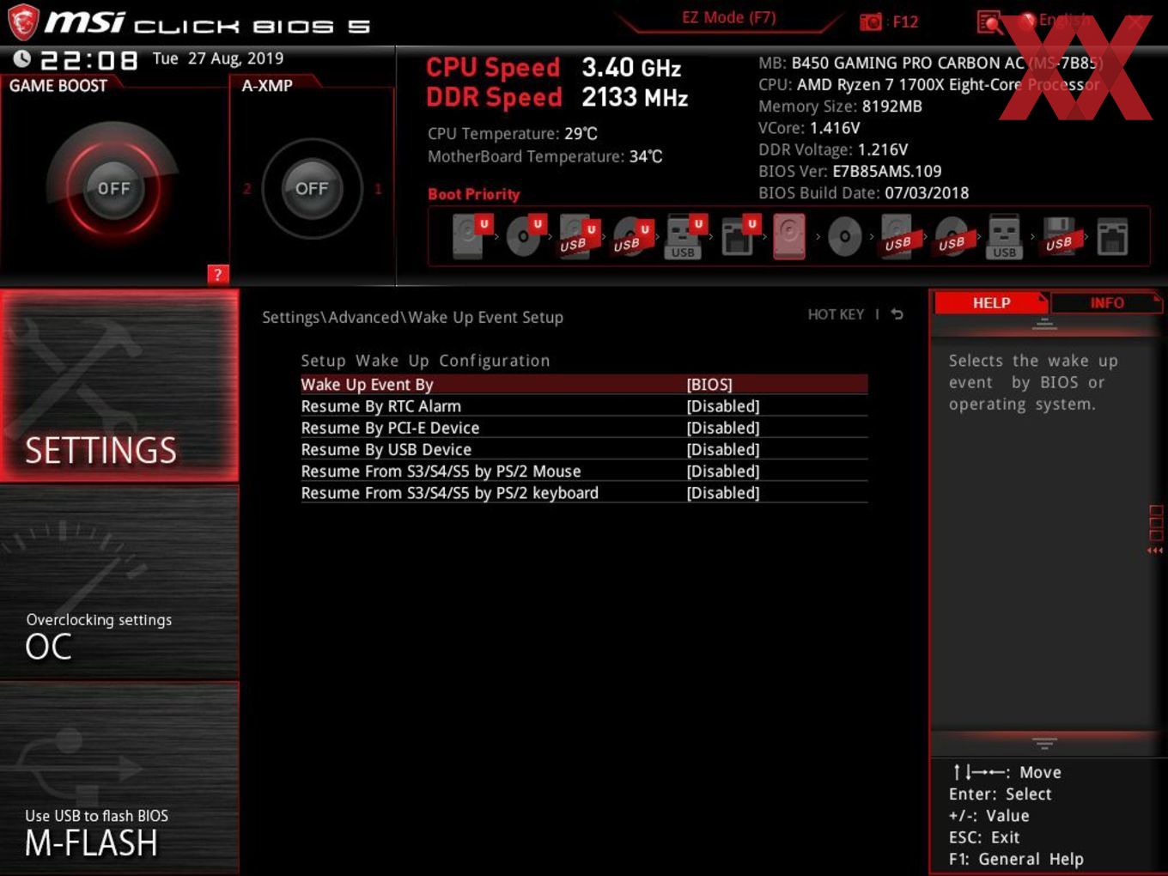Click the Settings\Advanced\Wake Up Event Setup breadcrumb

[x=412, y=317]
